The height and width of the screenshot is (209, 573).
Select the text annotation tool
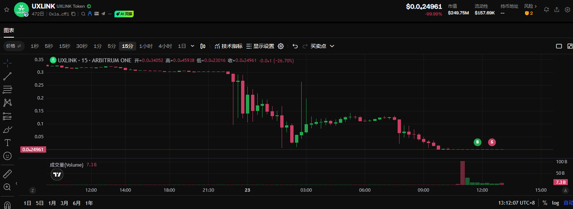tap(7, 143)
